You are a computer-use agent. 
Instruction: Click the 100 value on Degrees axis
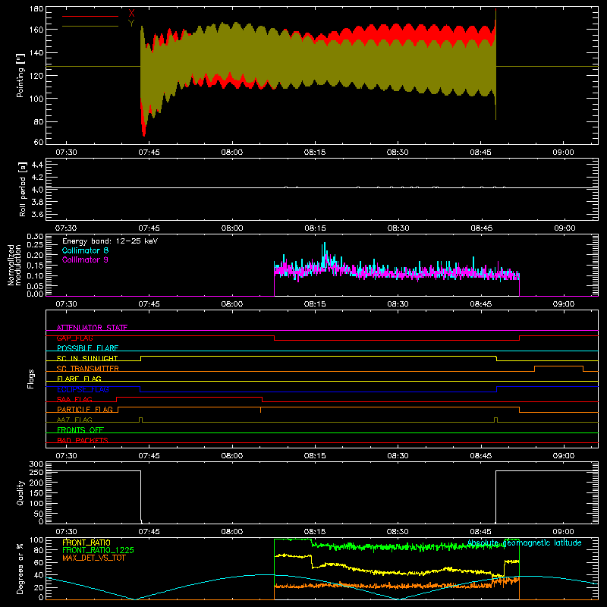point(36,540)
